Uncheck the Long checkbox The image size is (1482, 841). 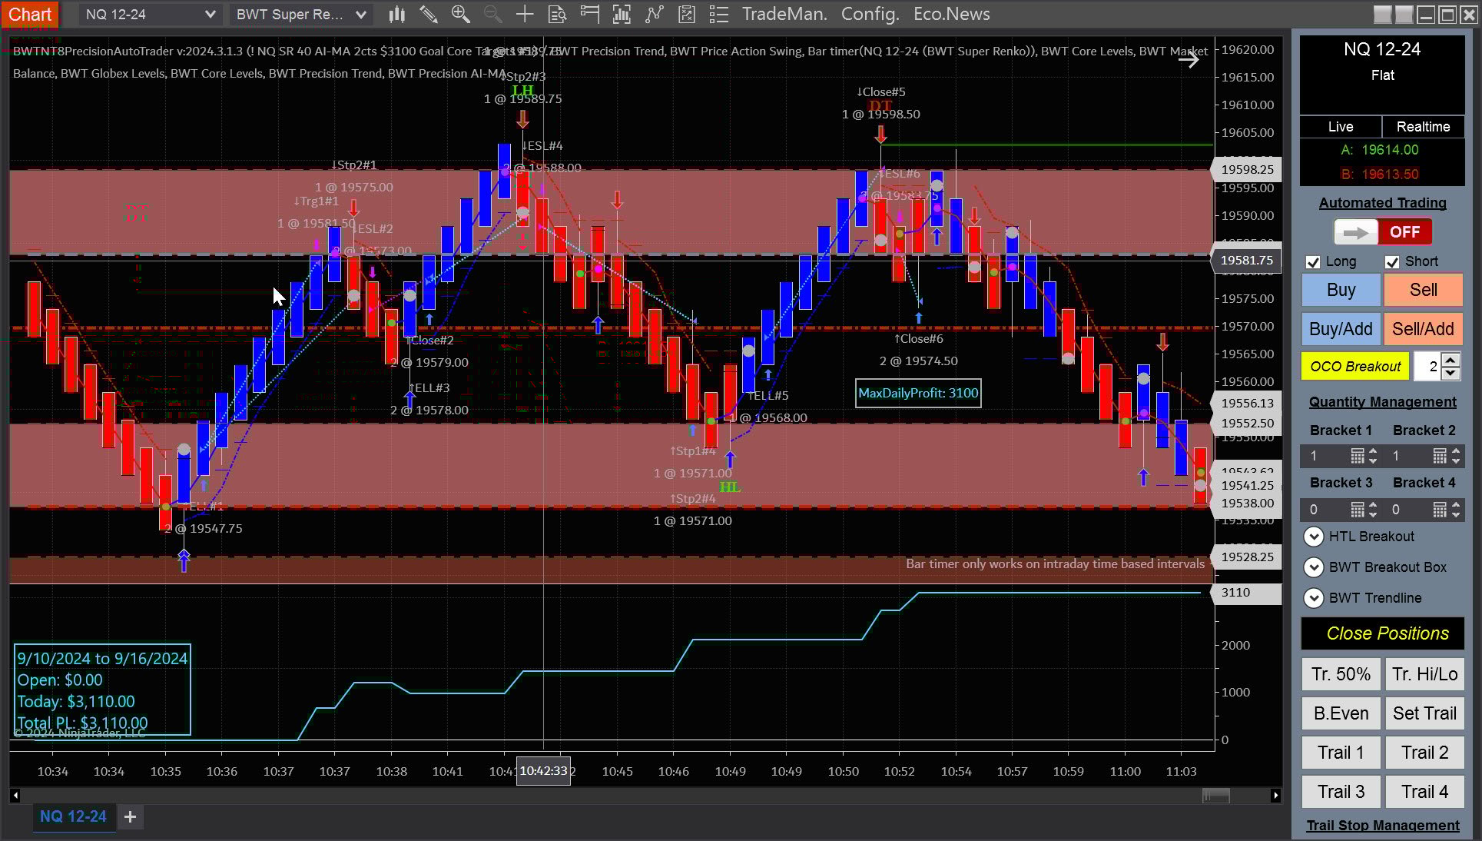pos(1313,262)
